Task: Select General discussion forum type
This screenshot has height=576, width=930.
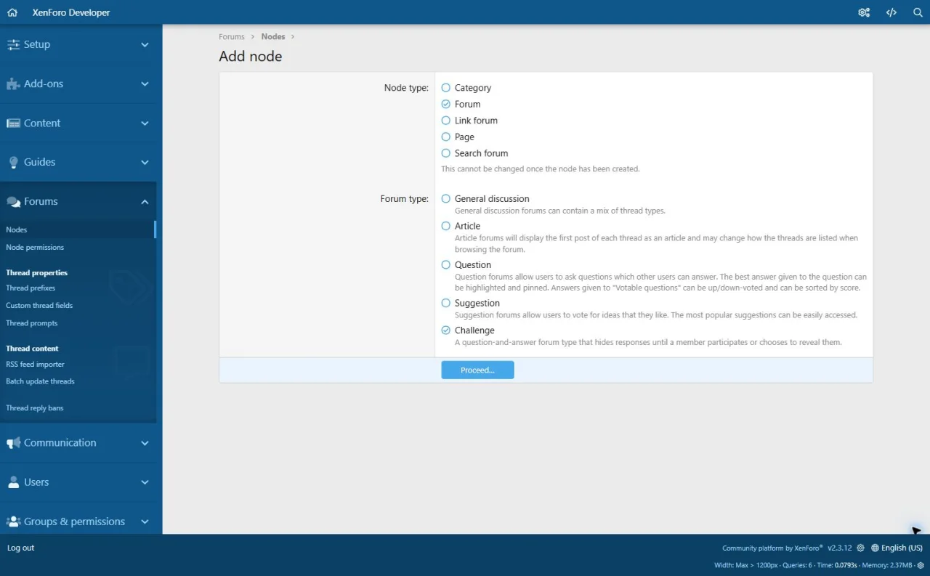Action: pyautogui.click(x=446, y=199)
